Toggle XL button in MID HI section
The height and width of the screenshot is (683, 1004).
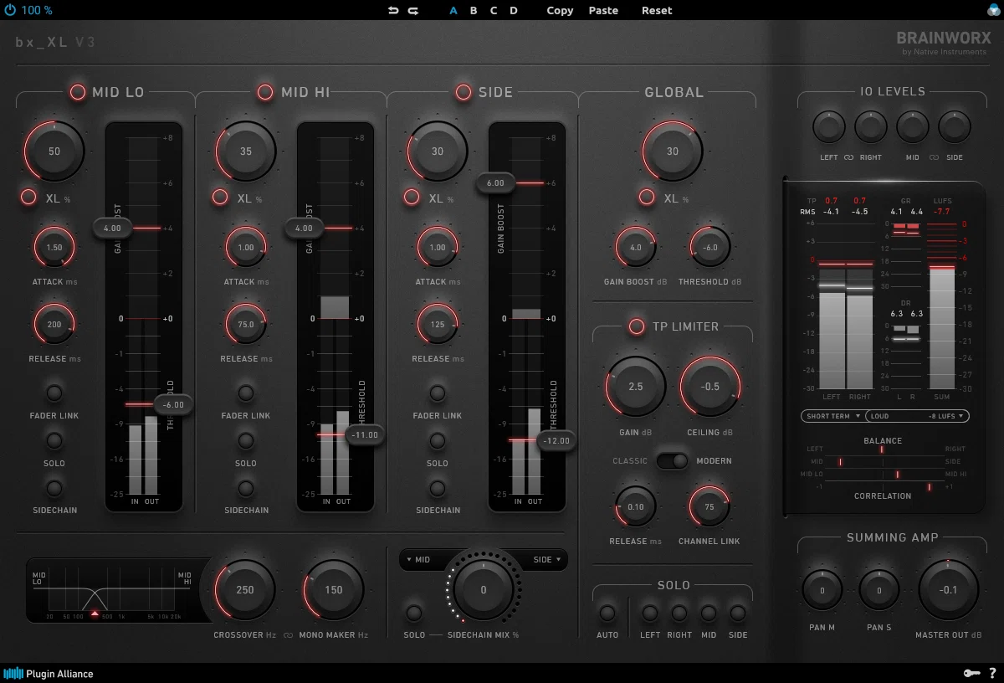(x=220, y=198)
